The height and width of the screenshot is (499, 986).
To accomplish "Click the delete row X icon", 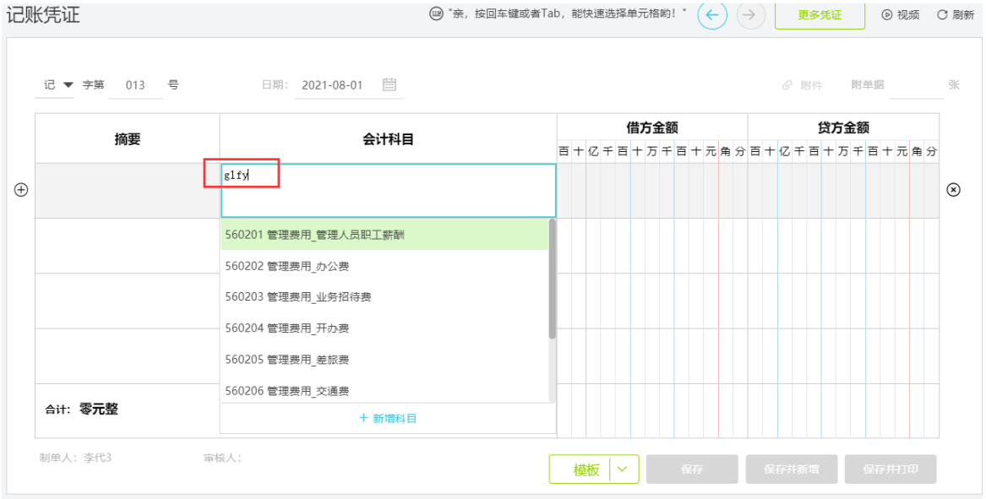I will (953, 190).
